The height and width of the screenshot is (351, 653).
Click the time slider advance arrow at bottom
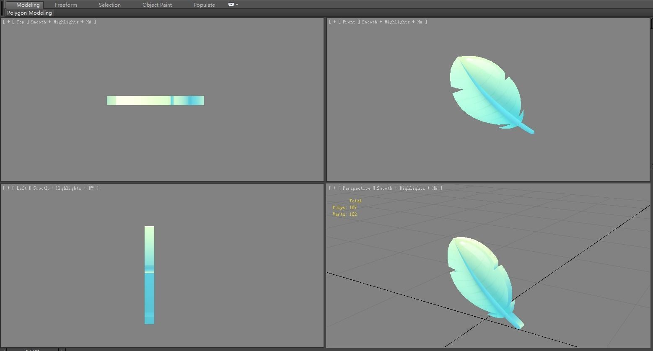62,349
